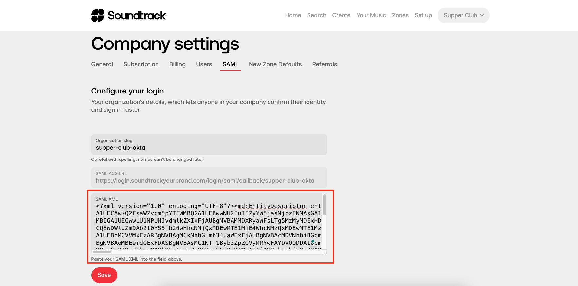Viewport: 578px width, 286px height.
Task: Click the 'Configure your login' heading
Action: (x=127, y=91)
